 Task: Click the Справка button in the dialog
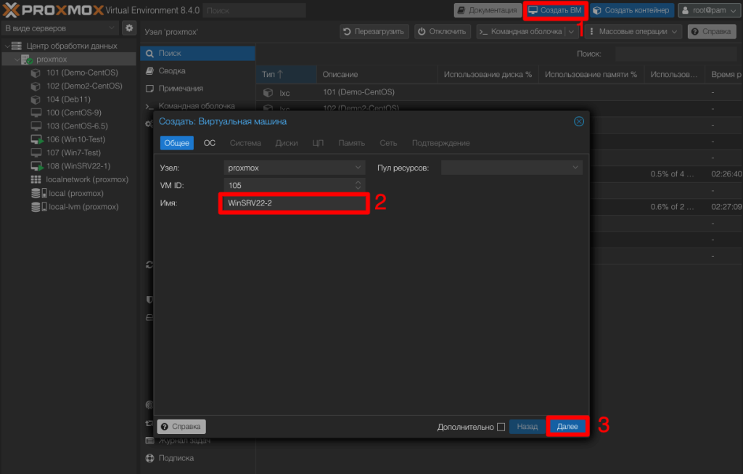[x=182, y=427]
